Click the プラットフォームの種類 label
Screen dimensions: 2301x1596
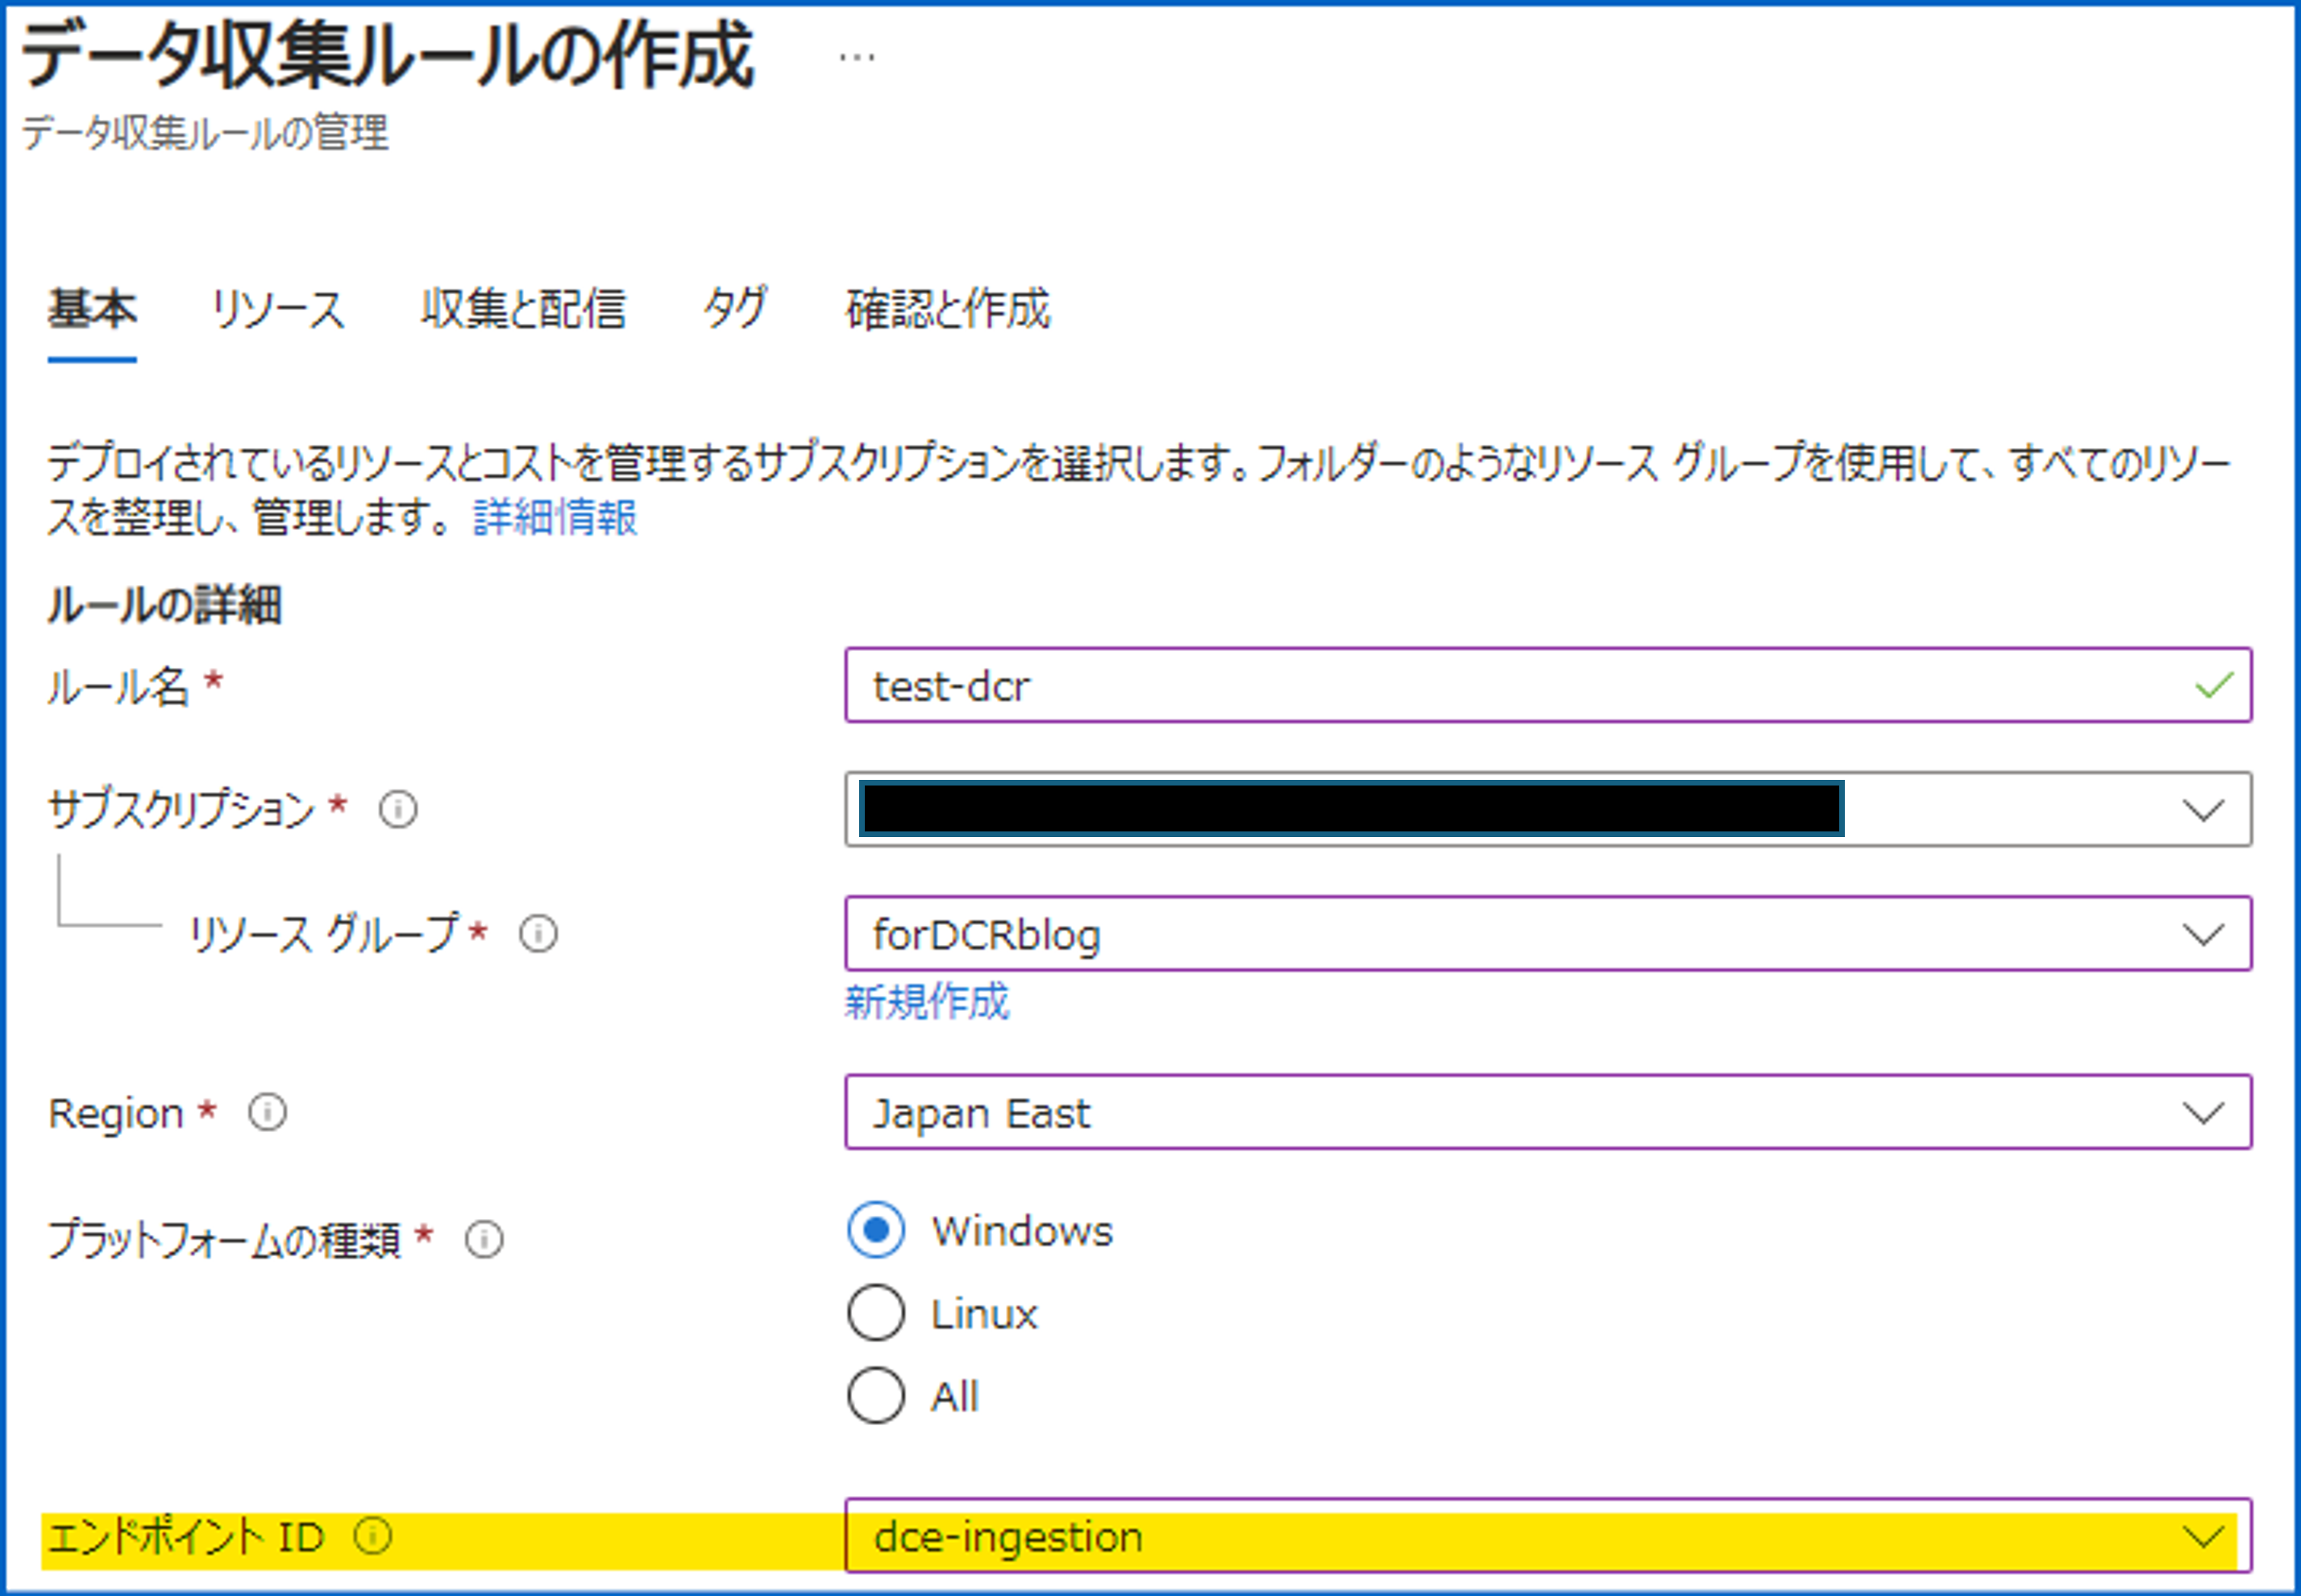pyautogui.click(x=224, y=1240)
